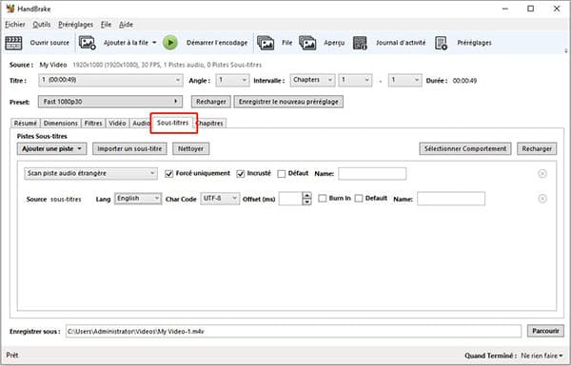Enable the Défaut checkbox
The image size is (571, 366).
[281, 174]
